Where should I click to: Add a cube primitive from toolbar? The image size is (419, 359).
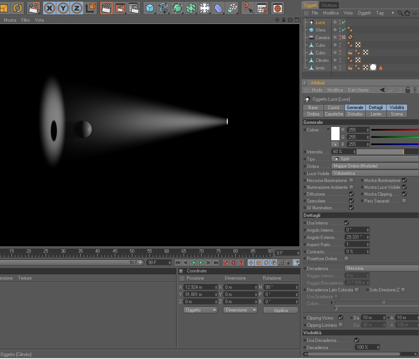150,8
